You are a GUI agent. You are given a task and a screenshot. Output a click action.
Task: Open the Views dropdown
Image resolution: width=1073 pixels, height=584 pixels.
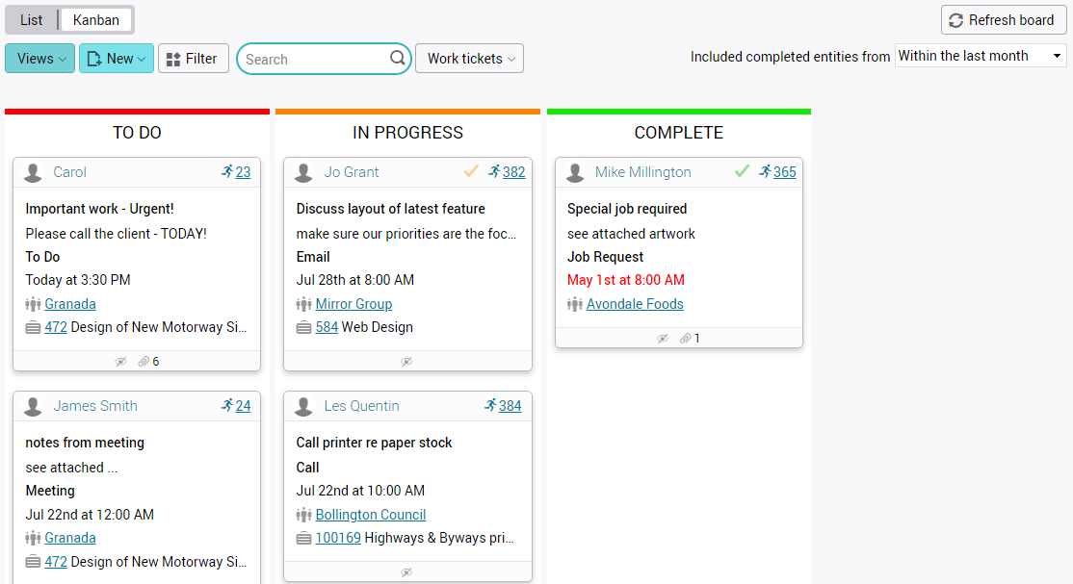tap(39, 59)
